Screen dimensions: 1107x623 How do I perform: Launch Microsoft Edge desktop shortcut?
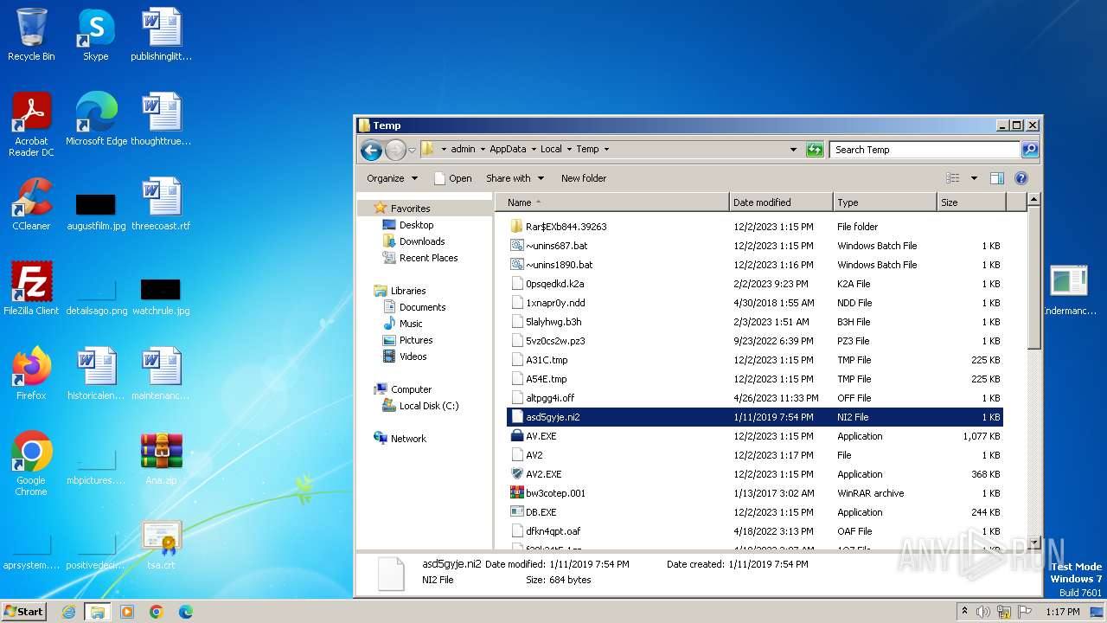tap(96, 119)
